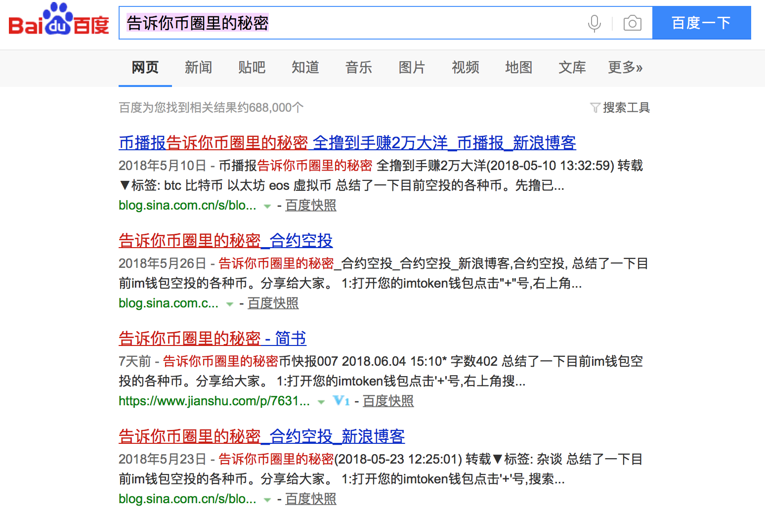Screen dimensions: 765x516
Task: Click the date text 2018年5月10日
Action: click(163, 166)
